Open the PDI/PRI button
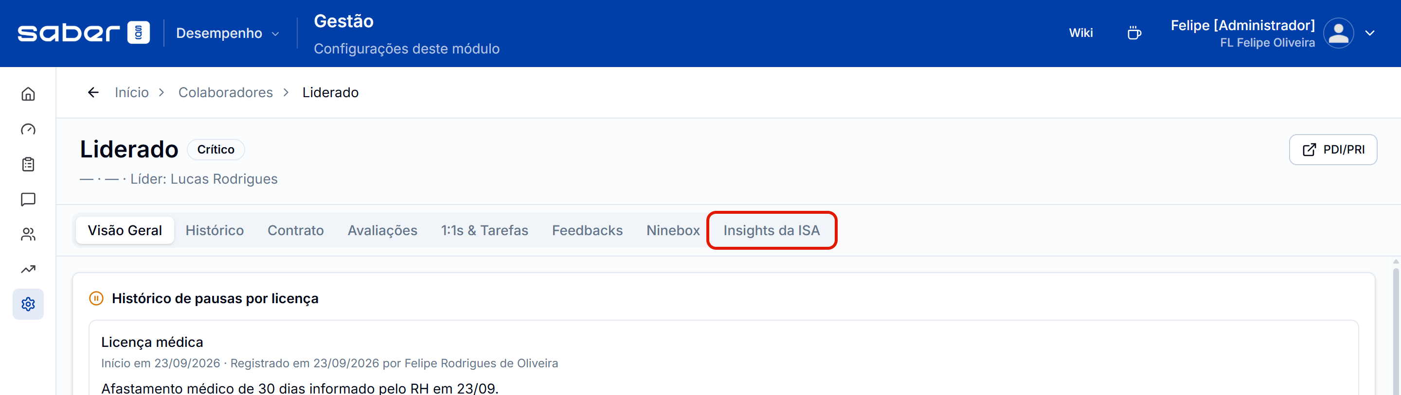Viewport: 1401px width, 395px height. (1333, 150)
